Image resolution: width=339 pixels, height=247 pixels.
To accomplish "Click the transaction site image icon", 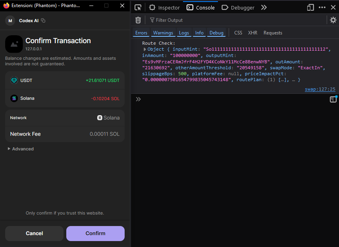I will coord(14,44).
